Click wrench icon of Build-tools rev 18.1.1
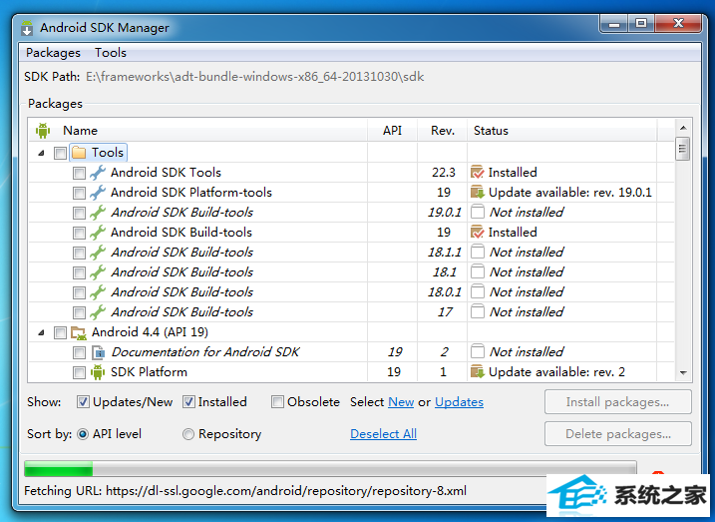Image resolution: width=715 pixels, height=522 pixels. point(98,253)
